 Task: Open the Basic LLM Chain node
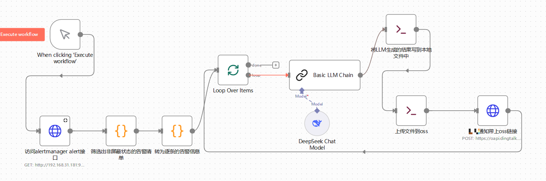click(x=325, y=75)
